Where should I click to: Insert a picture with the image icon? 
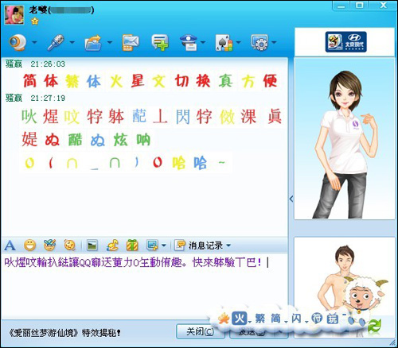point(92,246)
